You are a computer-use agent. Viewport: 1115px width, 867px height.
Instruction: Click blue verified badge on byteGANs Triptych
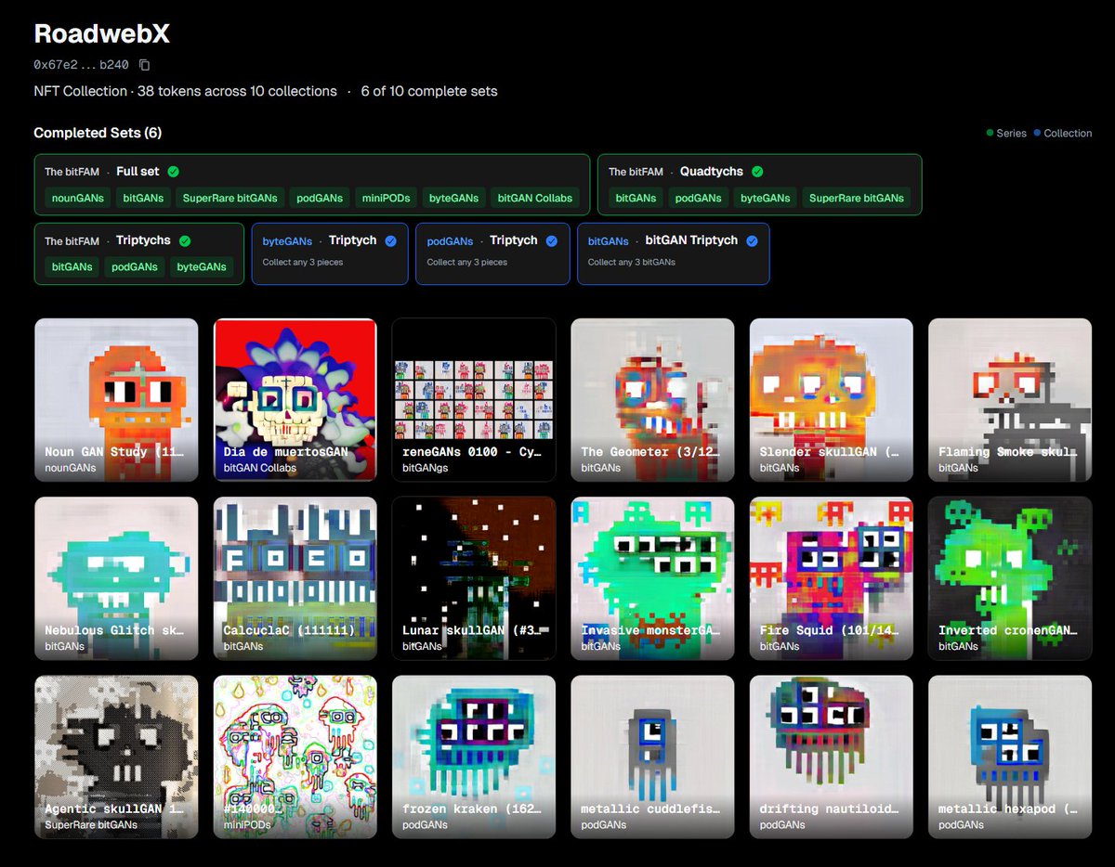click(x=390, y=240)
